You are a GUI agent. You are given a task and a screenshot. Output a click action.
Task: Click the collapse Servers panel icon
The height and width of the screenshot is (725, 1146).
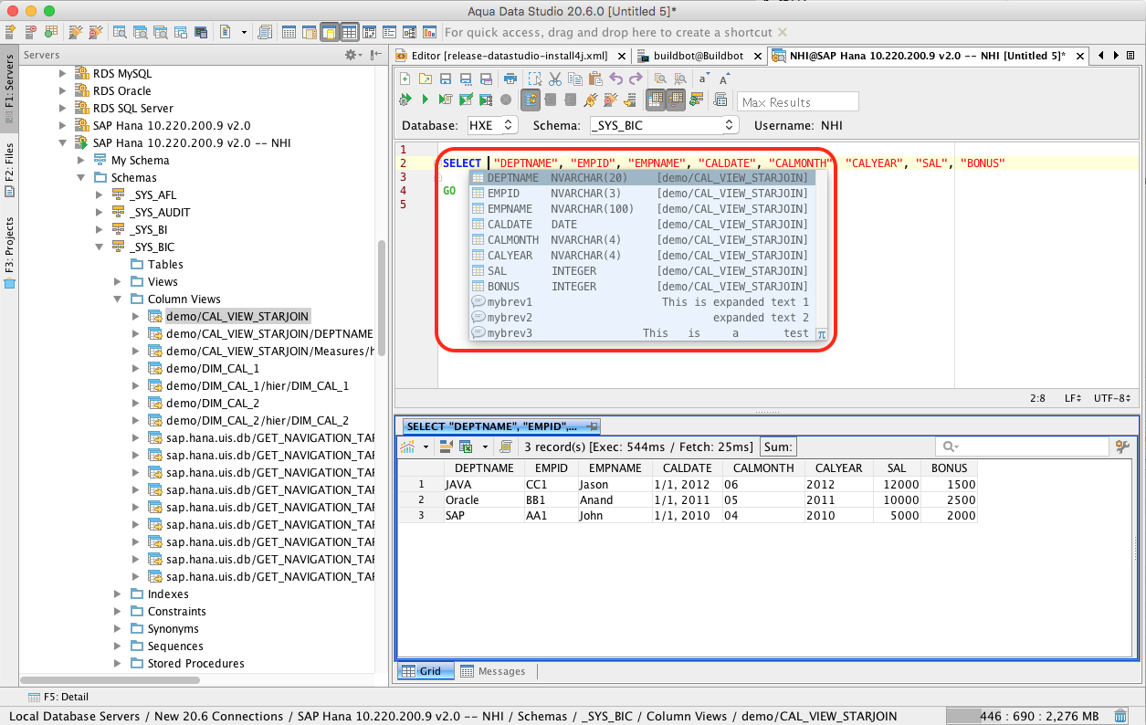376,56
